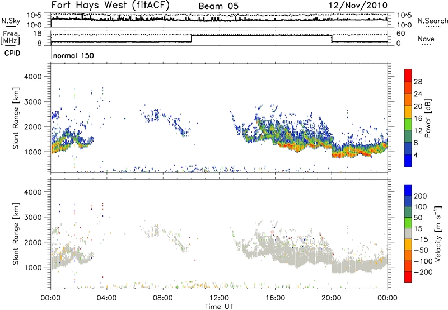Click the 'Nave' legend label

pos(426,39)
